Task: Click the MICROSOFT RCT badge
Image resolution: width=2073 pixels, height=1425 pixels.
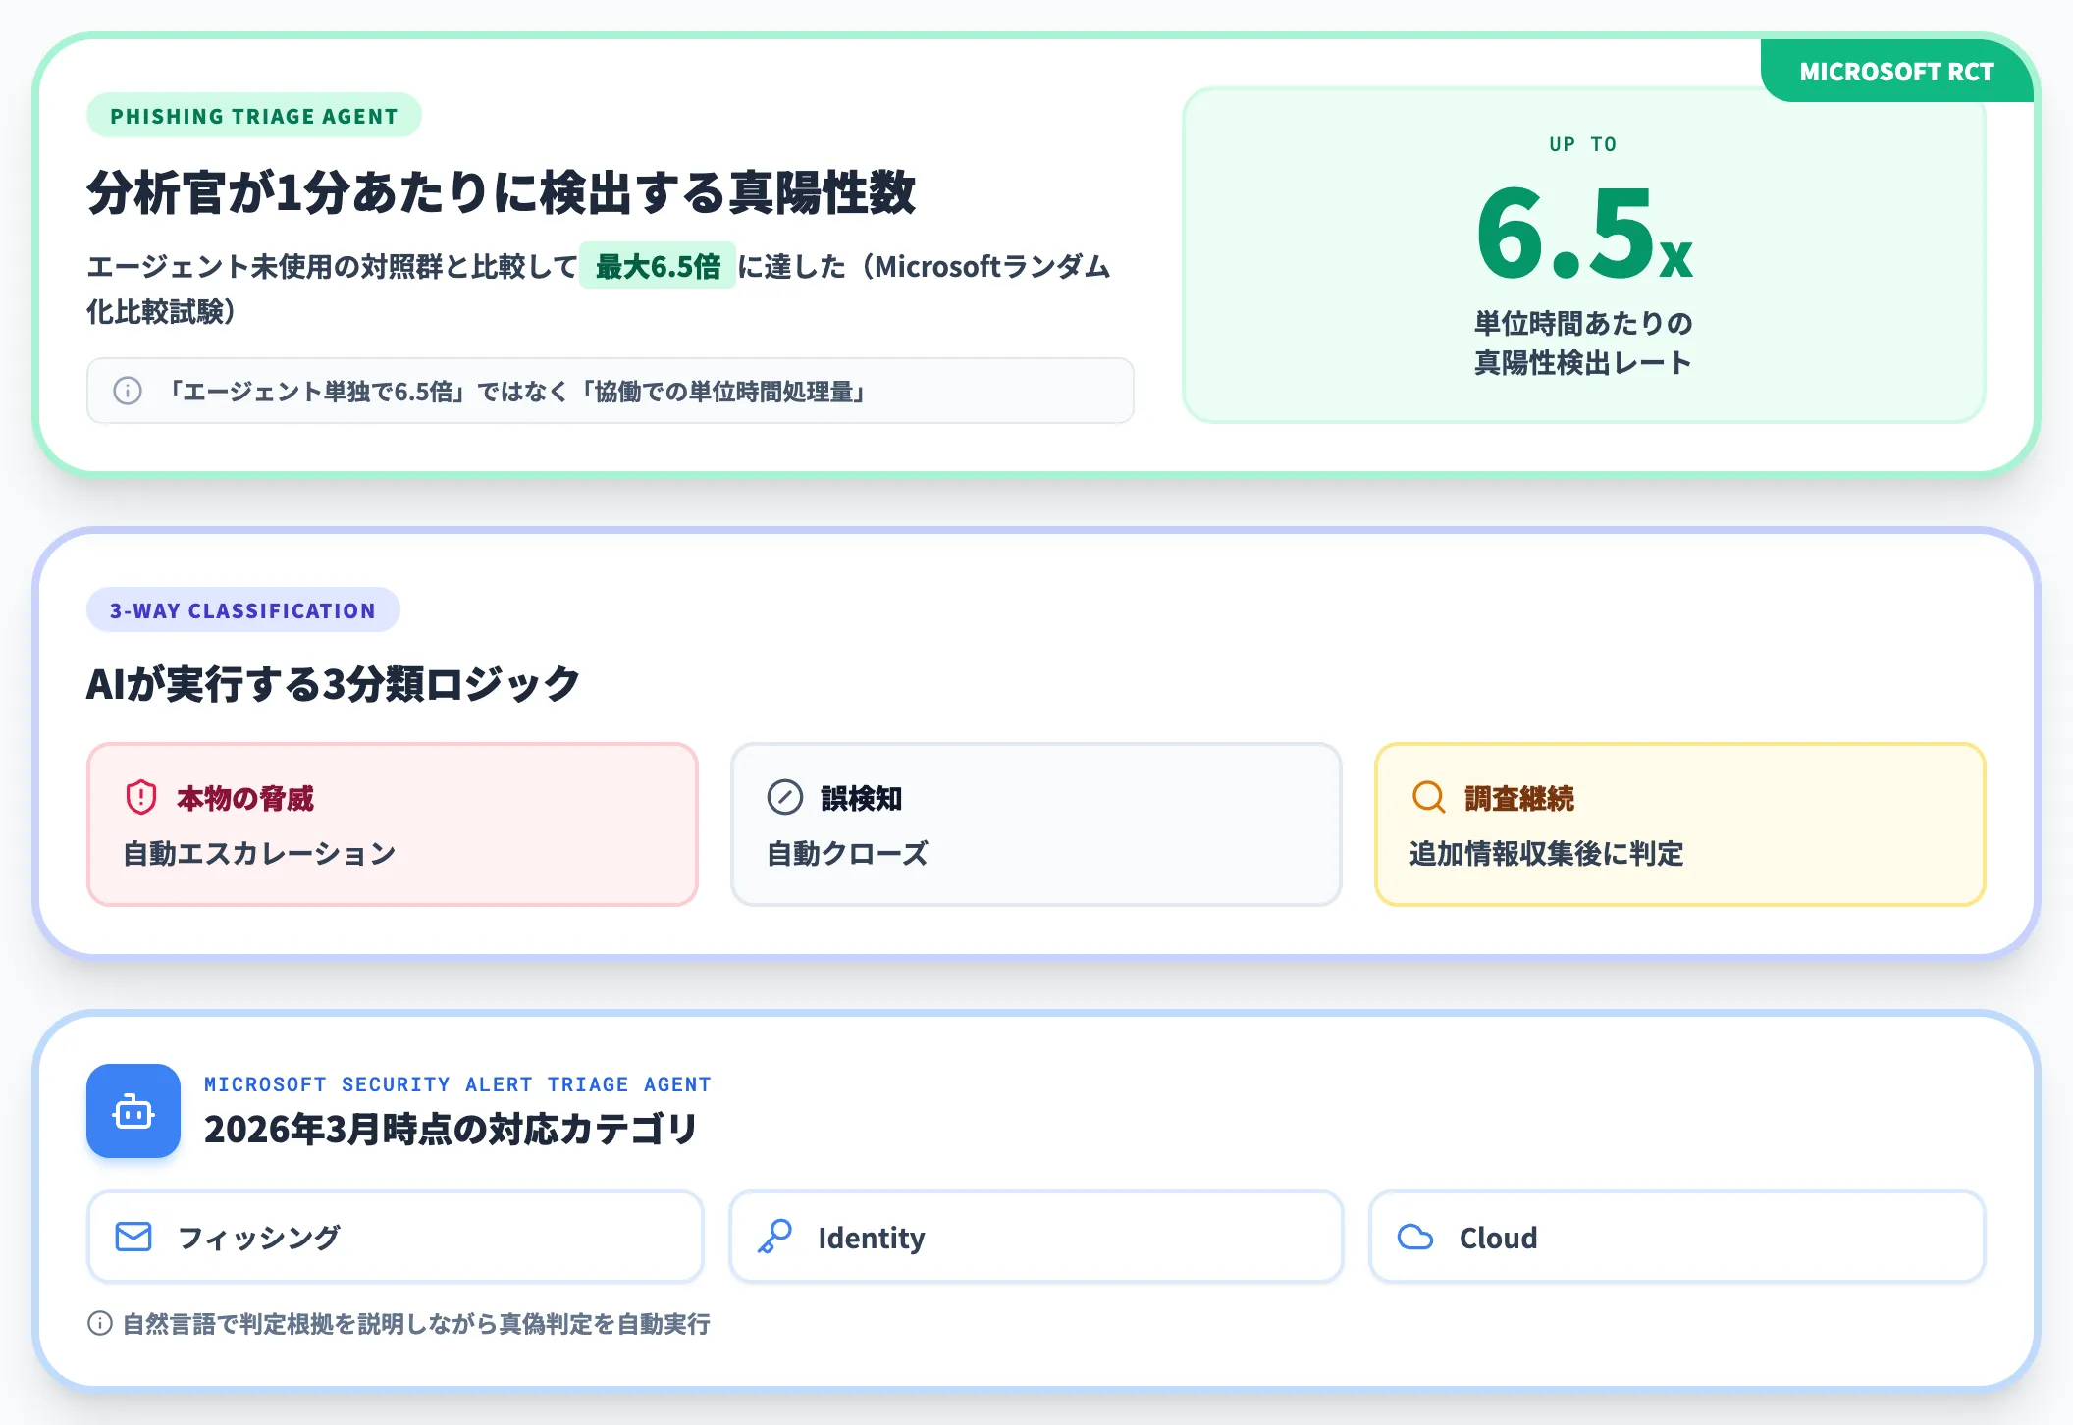Action: 1896,72
